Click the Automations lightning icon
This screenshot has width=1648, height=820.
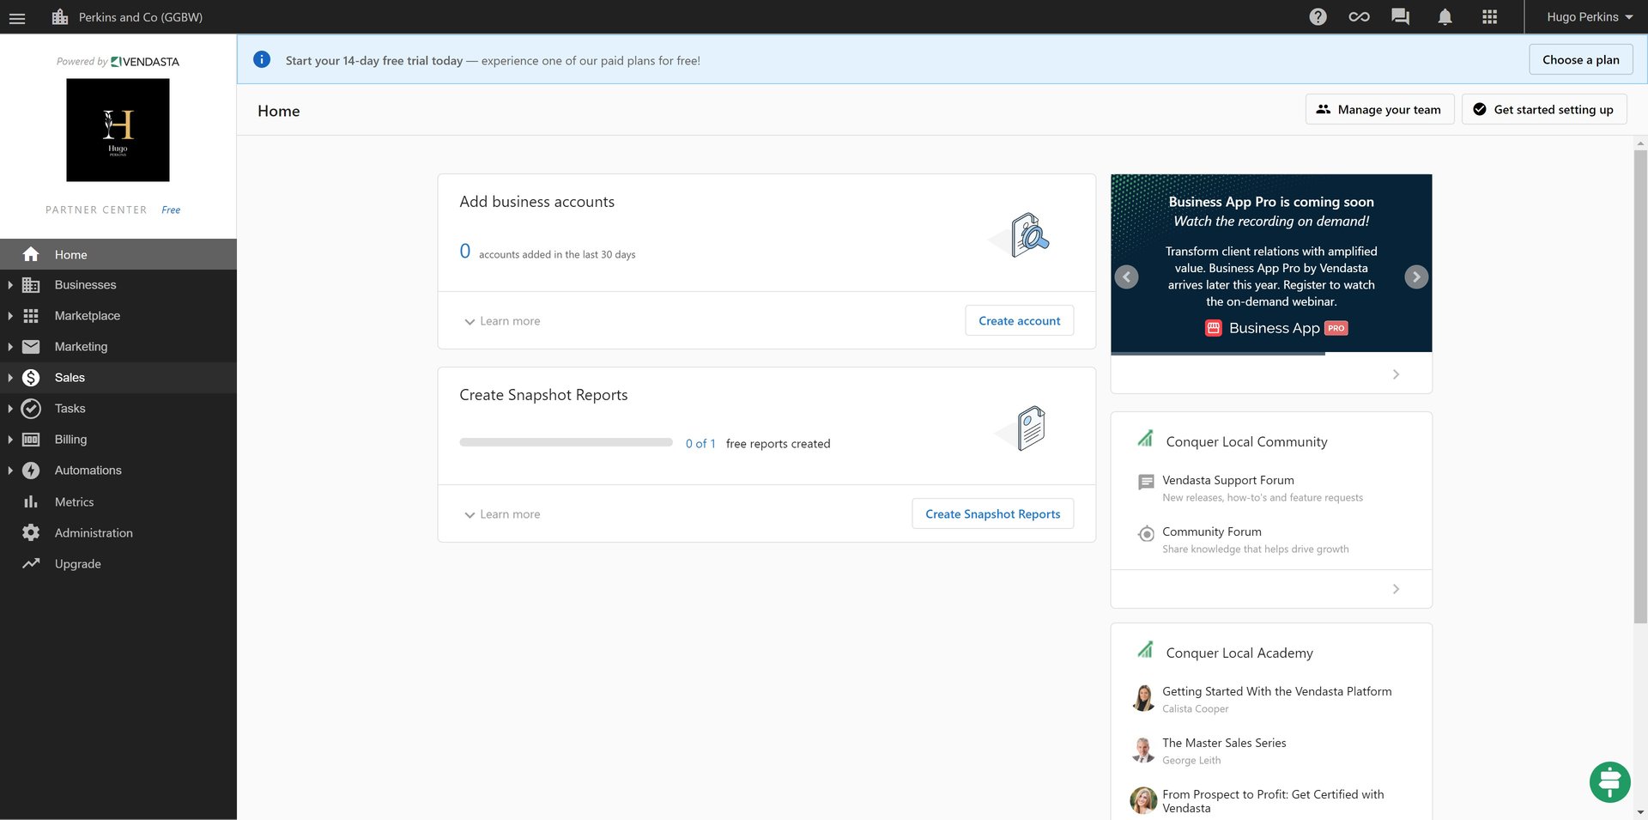pyautogui.click(x=31, y=471)
